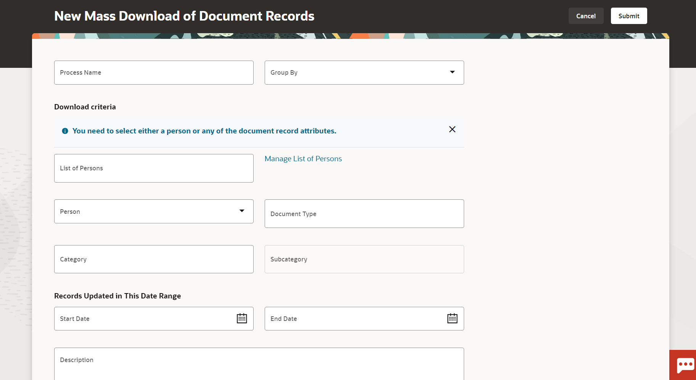Submit the mass download request
The image size is (696, 380).
[x=629, y=16]
